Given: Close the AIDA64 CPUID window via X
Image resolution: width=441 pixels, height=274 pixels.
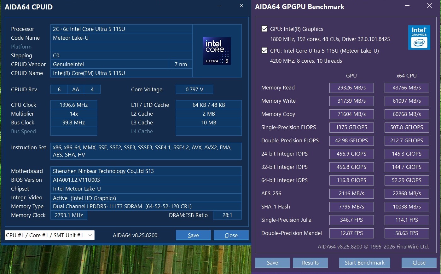Looking at the screenshot, I should coord(241,6).
